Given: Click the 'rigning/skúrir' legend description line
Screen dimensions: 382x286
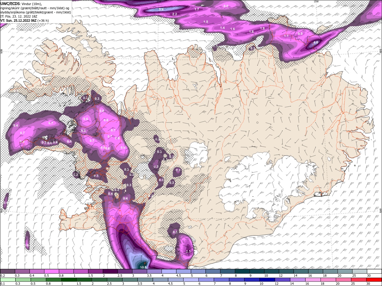Looking at the screenshot, I should pos(35,8).
